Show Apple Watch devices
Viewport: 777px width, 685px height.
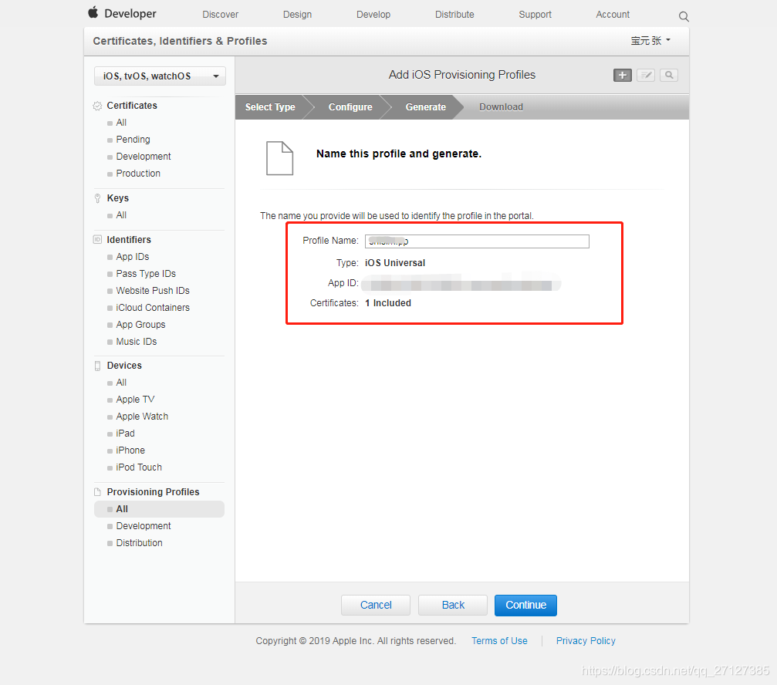pos(142,417)
